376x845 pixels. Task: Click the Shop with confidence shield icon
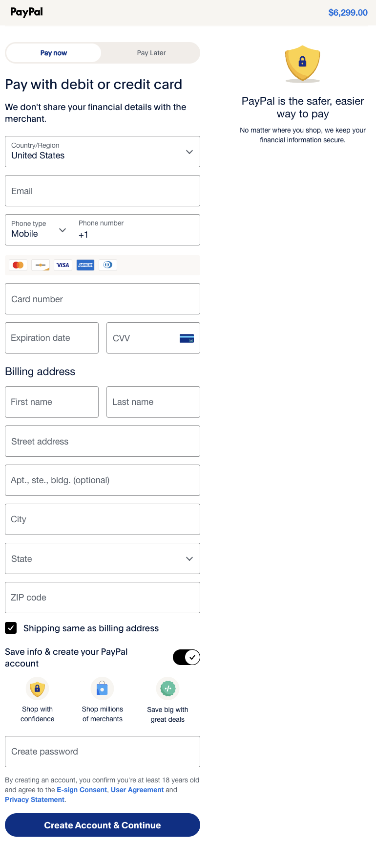pyautogui.click(x=38, y=688)
